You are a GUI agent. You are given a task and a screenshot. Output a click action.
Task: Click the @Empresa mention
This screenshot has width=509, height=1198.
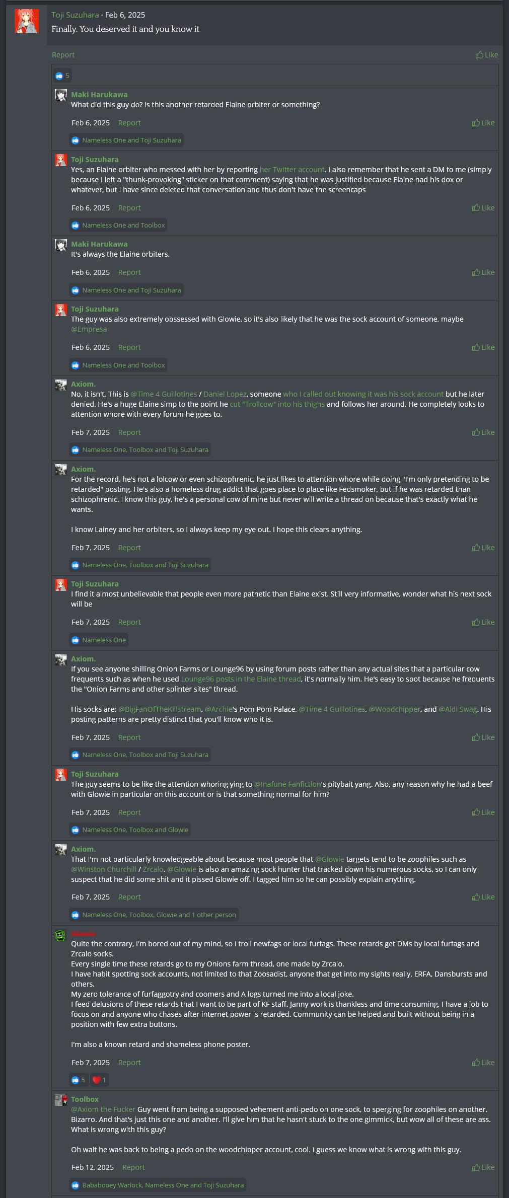(89, 329)
